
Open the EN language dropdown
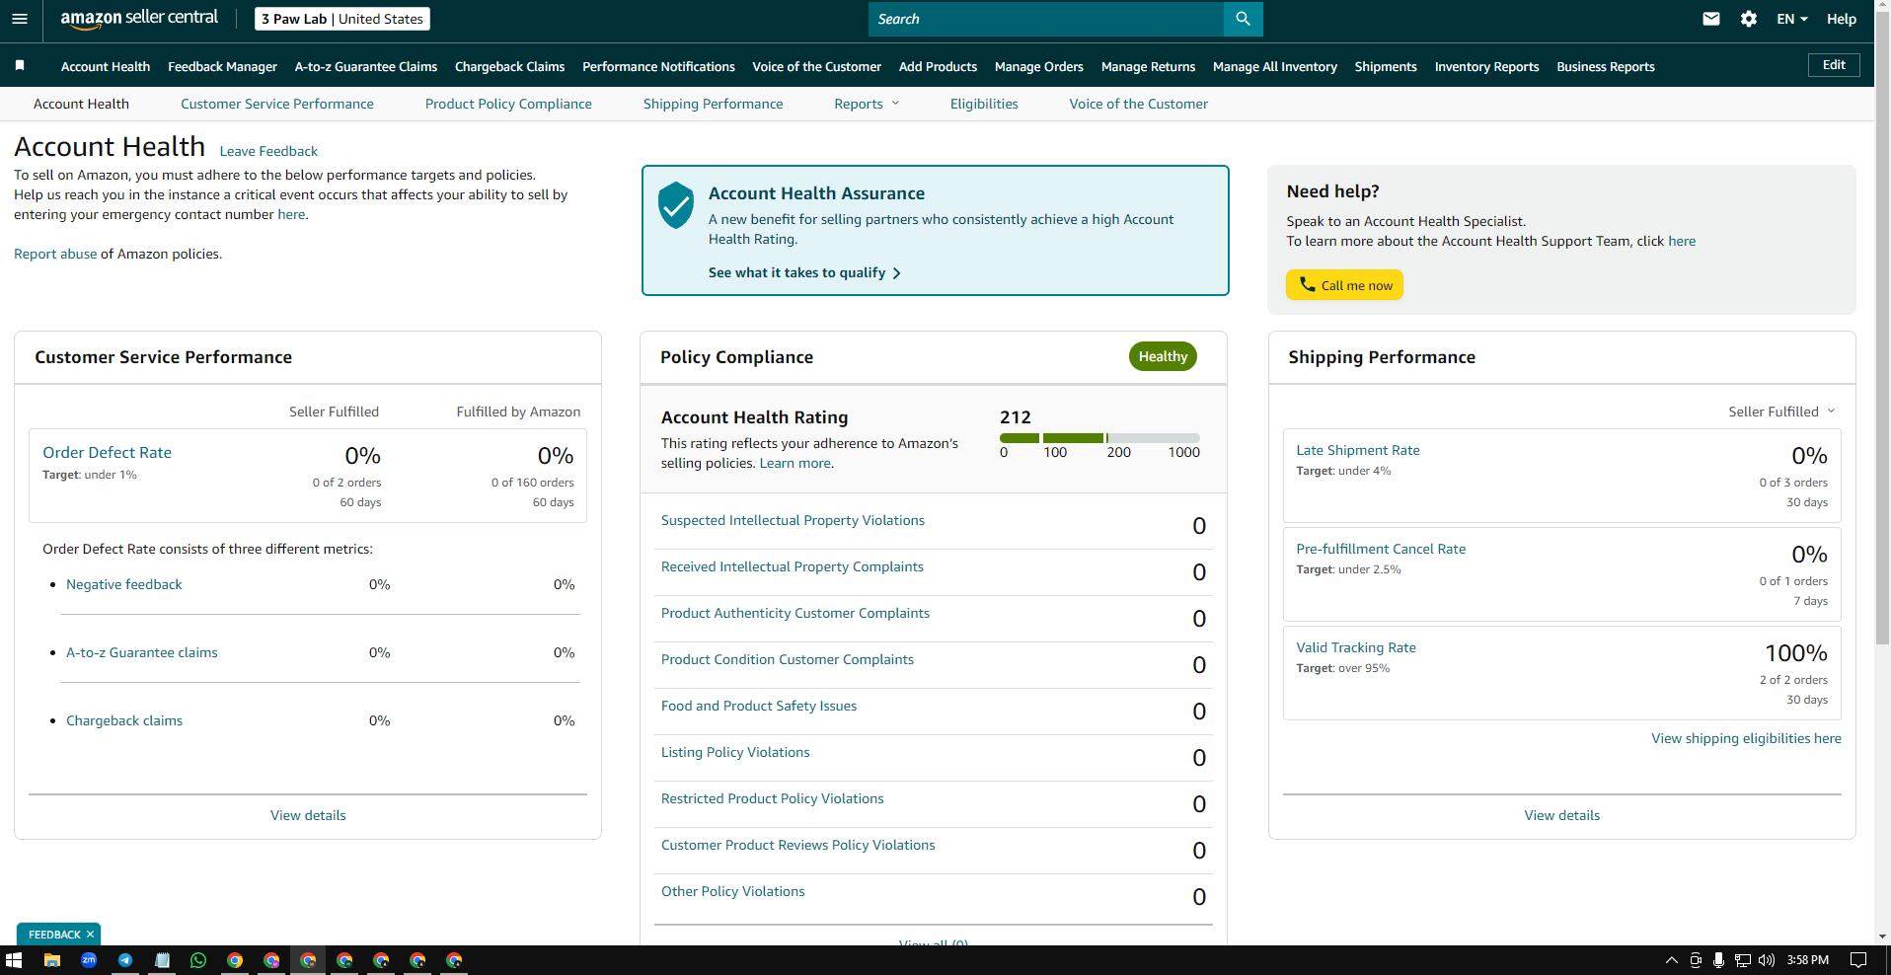[x=1792, y=19]
